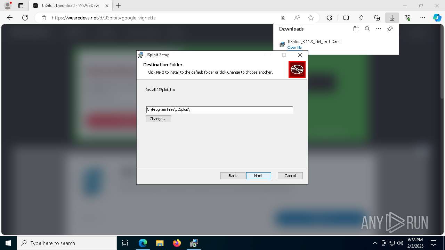Click the Edge Downloads toolbar button

tap(392, 18)
